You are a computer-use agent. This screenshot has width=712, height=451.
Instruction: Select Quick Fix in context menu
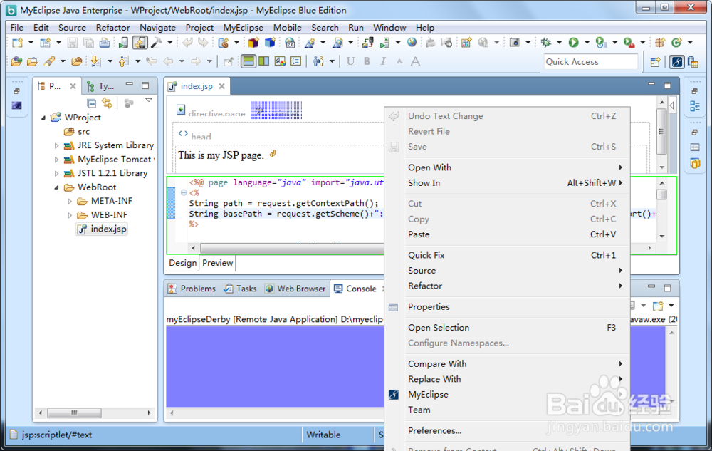(507, 255)
